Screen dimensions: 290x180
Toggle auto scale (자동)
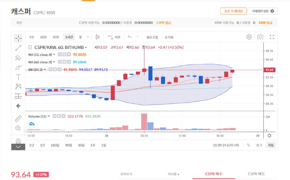[x=271, y=145]
